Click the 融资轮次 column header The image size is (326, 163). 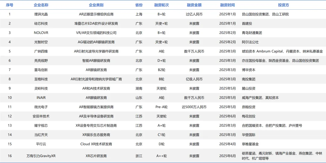point(161,5)
